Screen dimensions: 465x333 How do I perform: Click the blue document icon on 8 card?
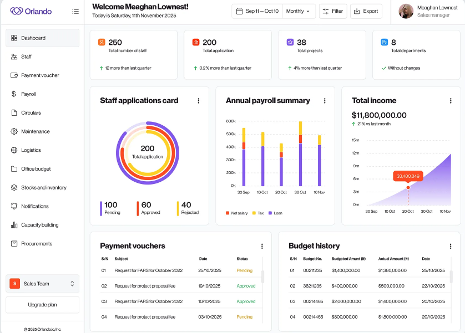tap(385, 42)
